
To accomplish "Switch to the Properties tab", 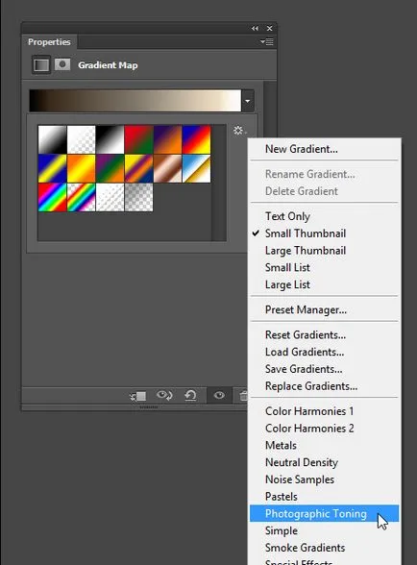I will pos(49,42).
